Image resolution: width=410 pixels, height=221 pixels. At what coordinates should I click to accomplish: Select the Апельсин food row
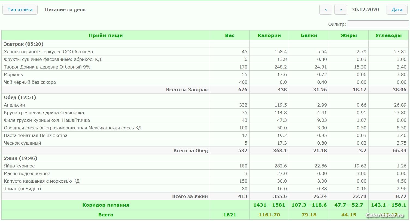(x=205, y=105)
